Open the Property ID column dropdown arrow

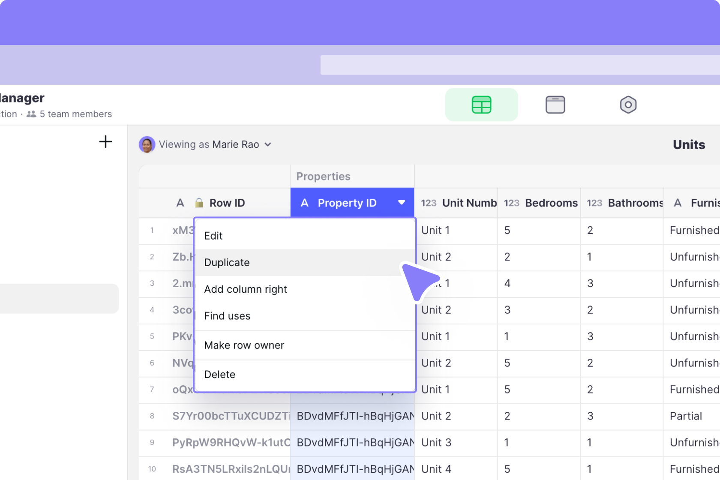coord(402,203)
